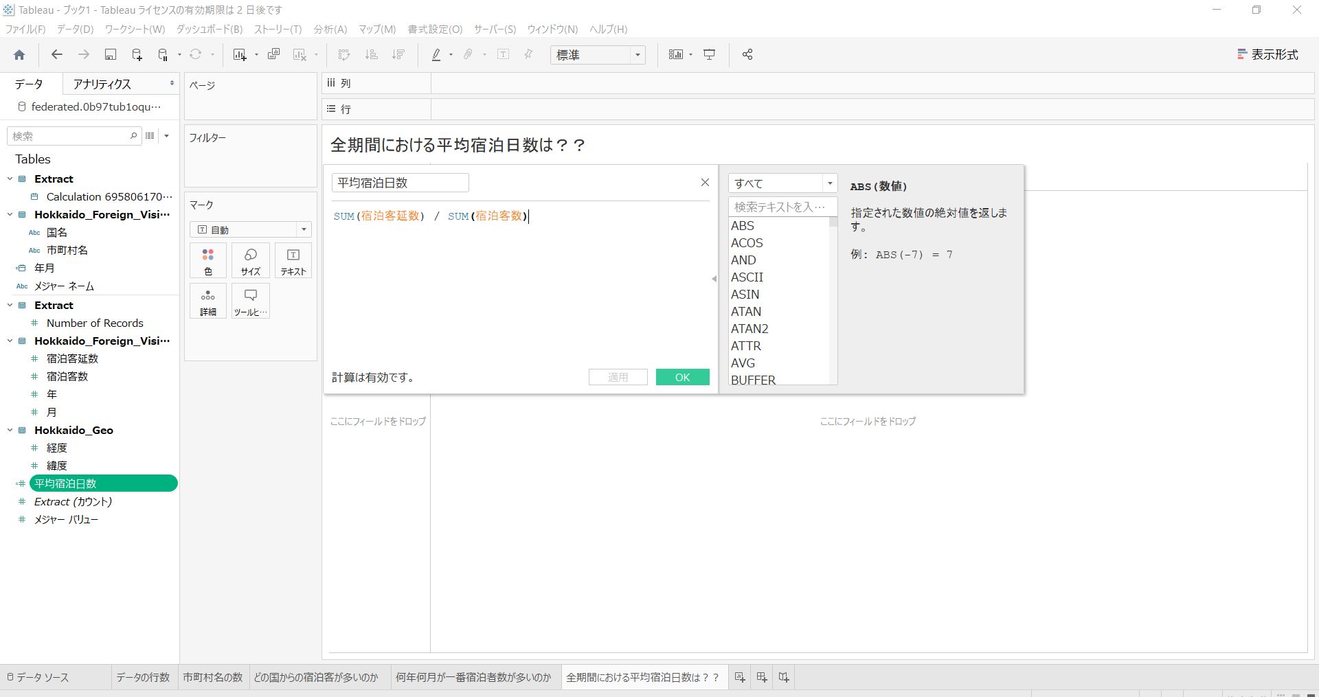Click the presentation mode icon

click(x=710, y=55)
